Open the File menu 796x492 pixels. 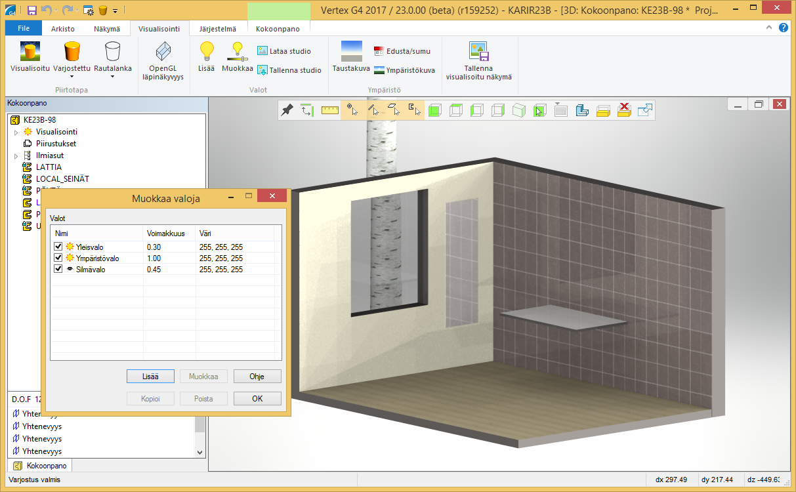[23, 29]
